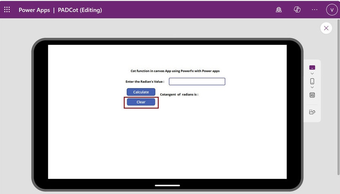Expand the tablet device chevron
This screenshot has width=340, height=194.
tap(312, 74)
